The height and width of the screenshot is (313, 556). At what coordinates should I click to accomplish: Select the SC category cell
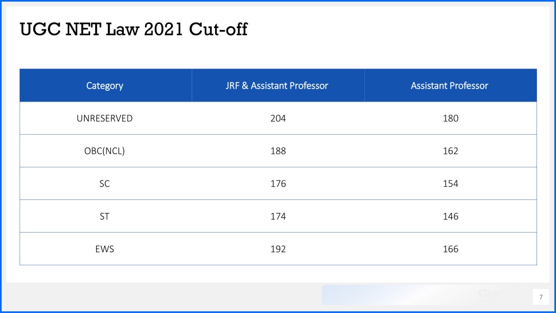coord(106,184)
